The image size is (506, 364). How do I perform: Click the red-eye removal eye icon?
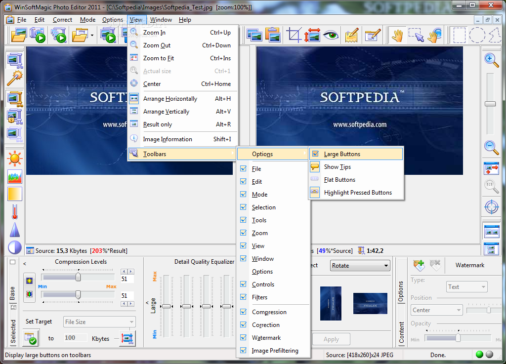point(331,35)
